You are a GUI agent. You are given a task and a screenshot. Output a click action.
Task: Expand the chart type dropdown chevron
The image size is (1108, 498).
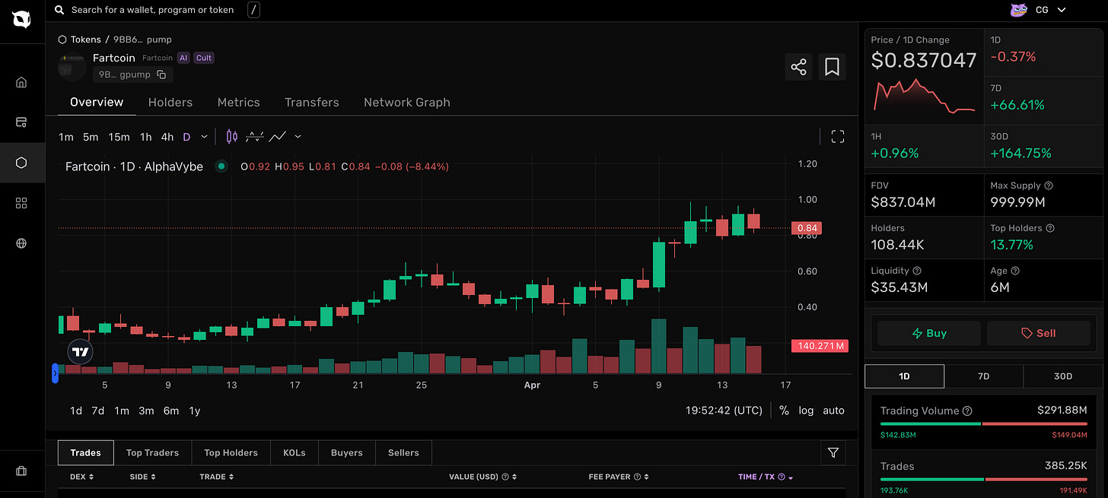(x=298, y=137)
